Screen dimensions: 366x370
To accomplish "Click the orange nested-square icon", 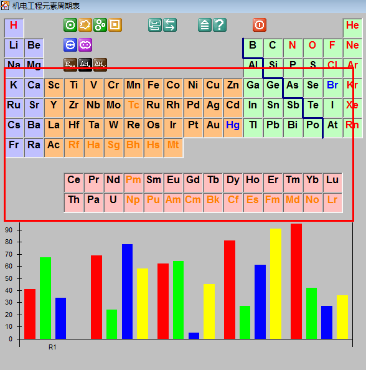I will pos(115,25).
